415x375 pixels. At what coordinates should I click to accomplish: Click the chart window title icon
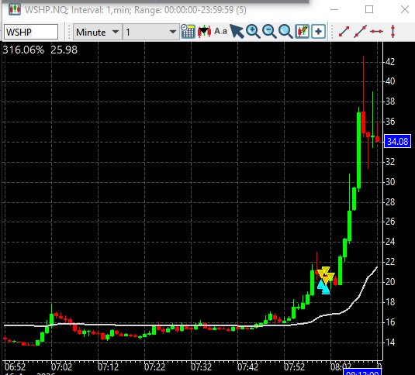pyautogui.click(x=15, y=10)
